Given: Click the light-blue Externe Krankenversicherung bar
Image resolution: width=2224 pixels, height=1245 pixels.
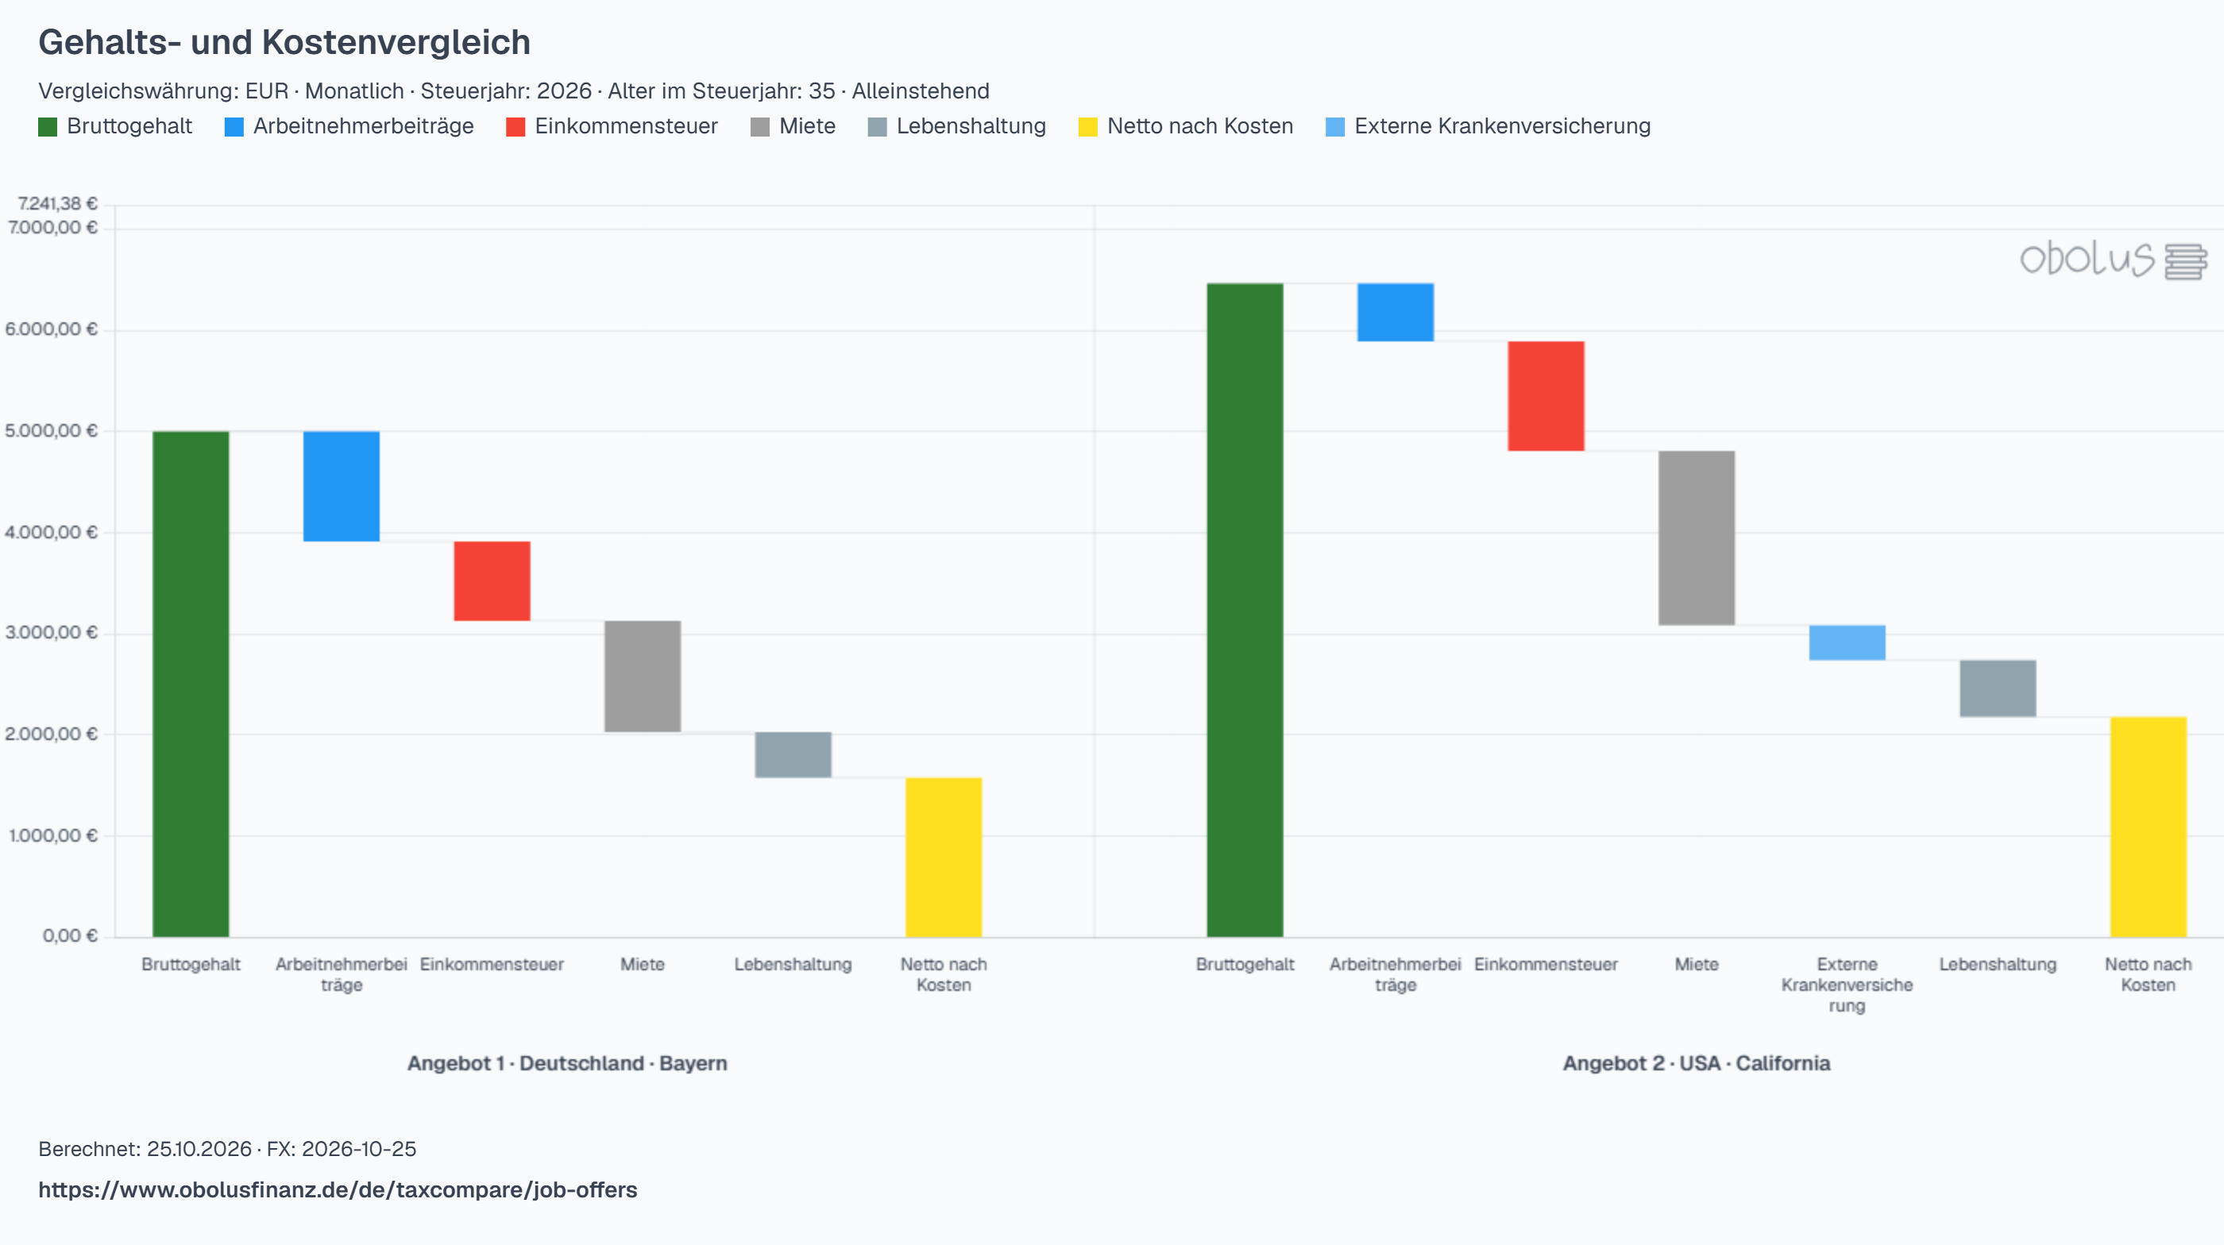Looking at the screenshot, I should pyautogui.click(x=1848, y=643).
